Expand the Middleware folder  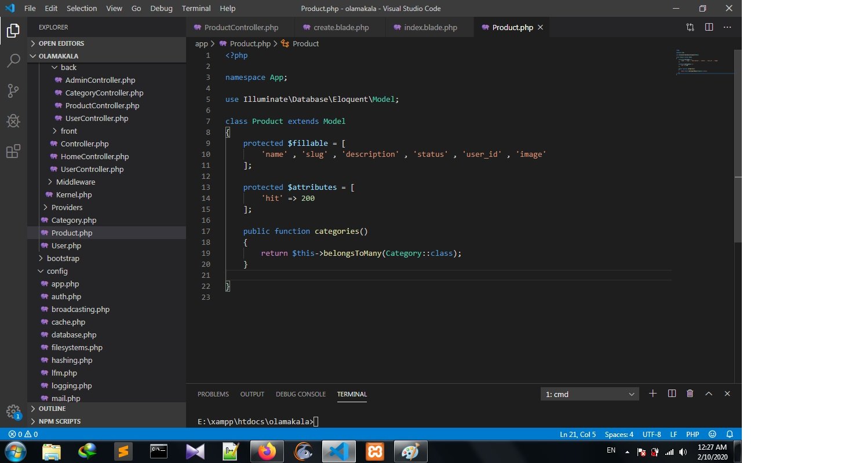75,182
